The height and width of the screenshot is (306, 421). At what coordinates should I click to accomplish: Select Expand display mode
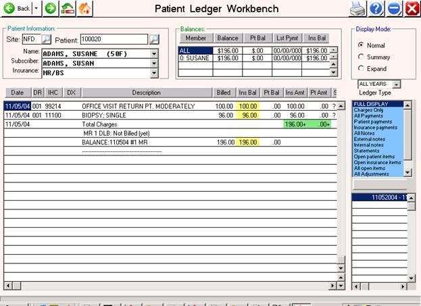pyautogui.click(x=361, y=68)
